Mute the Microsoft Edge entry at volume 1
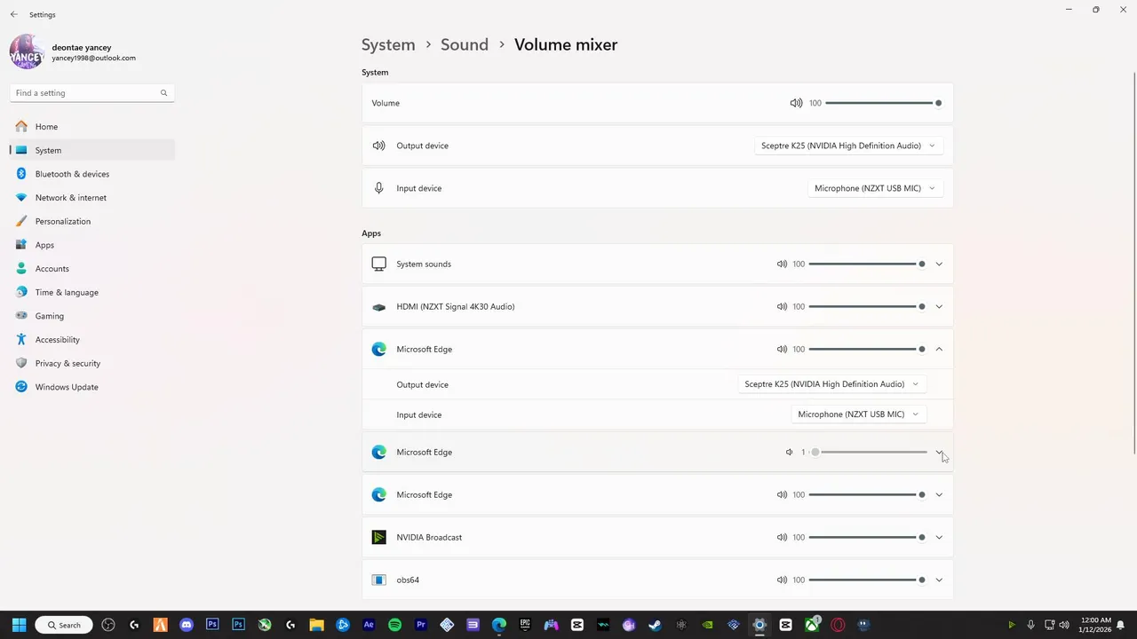 [789, 453]
